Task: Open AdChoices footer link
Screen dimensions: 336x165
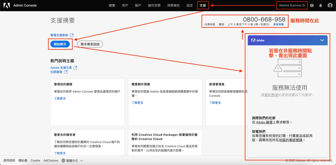Action: 51,161
